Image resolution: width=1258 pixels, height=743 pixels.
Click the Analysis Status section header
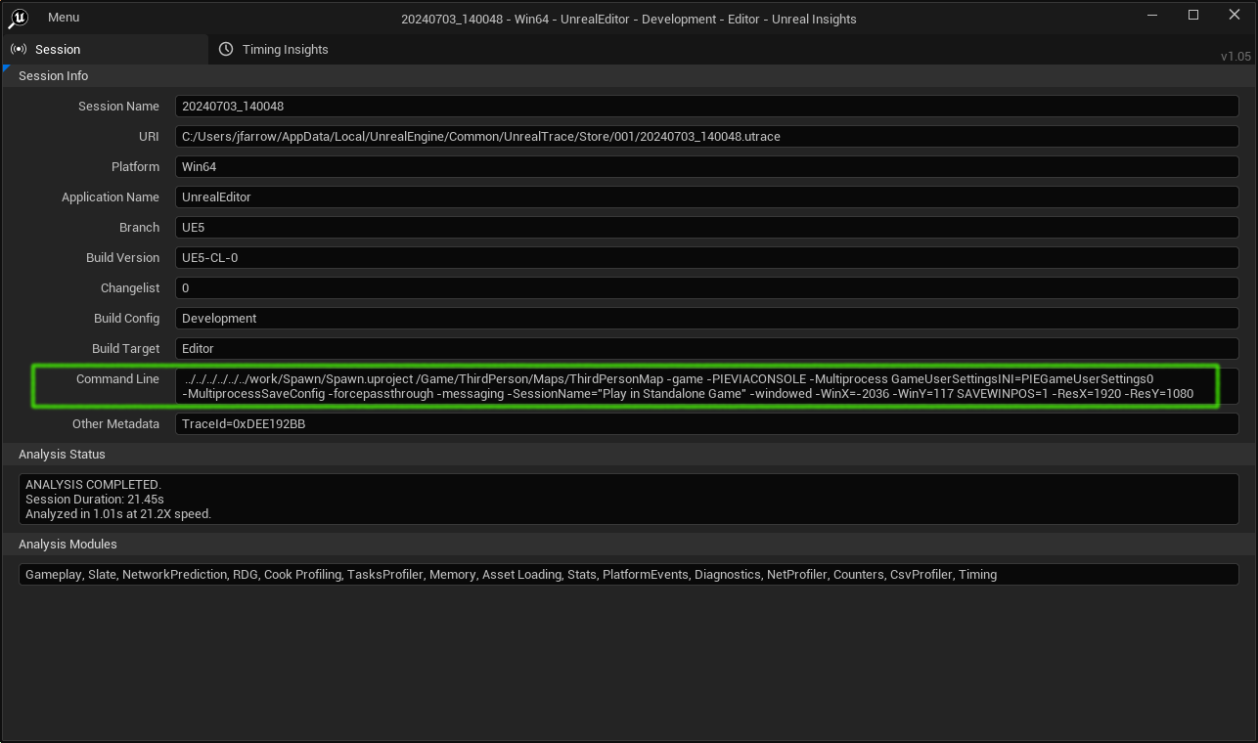coord(629,454)
